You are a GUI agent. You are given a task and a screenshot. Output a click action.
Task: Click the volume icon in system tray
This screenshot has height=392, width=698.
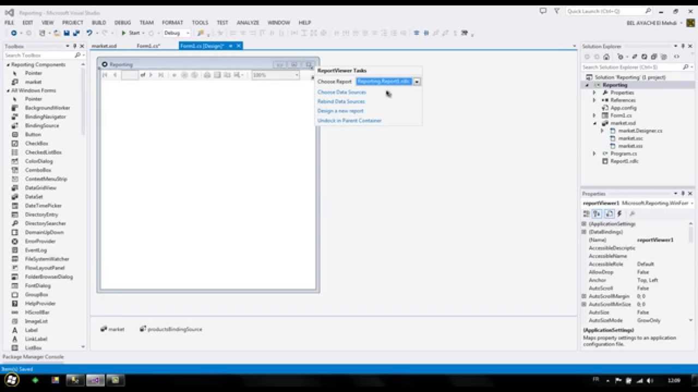pos(649,380)
